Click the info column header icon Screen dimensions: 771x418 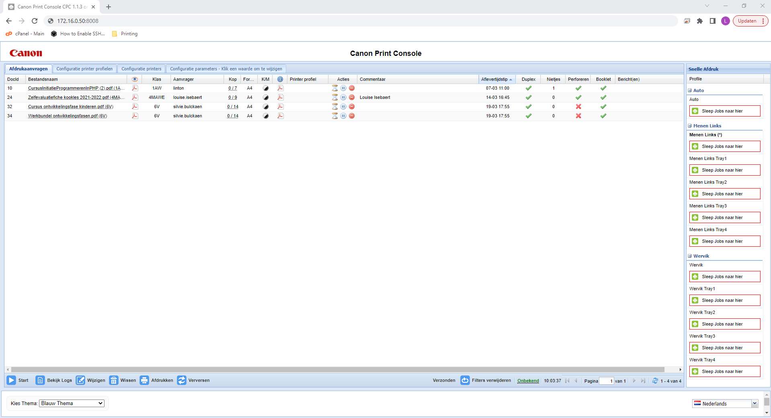[280, 79]
